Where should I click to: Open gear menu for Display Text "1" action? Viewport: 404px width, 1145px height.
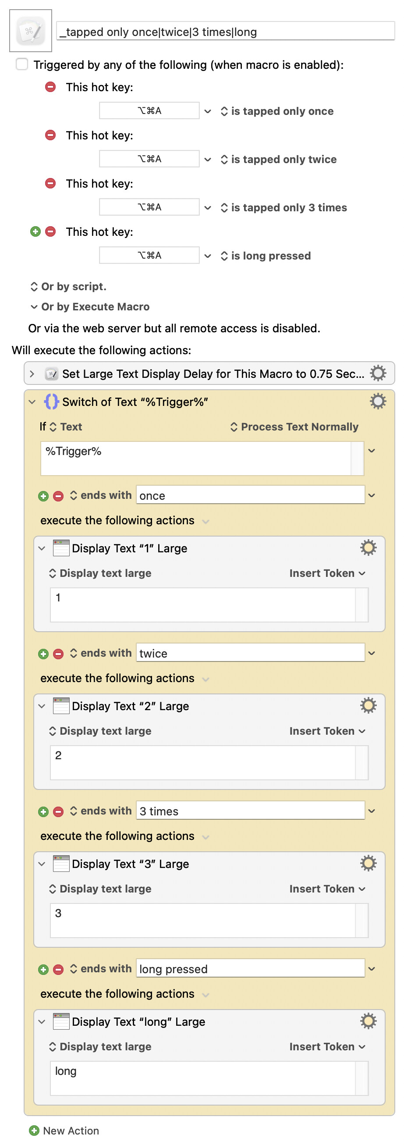(368, 548)
